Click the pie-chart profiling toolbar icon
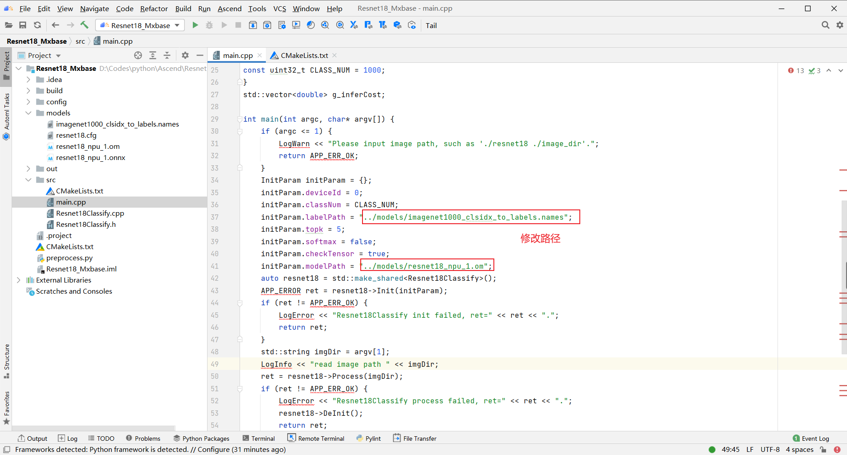Viewport: 847px width, 455px height. click(311, 25)
